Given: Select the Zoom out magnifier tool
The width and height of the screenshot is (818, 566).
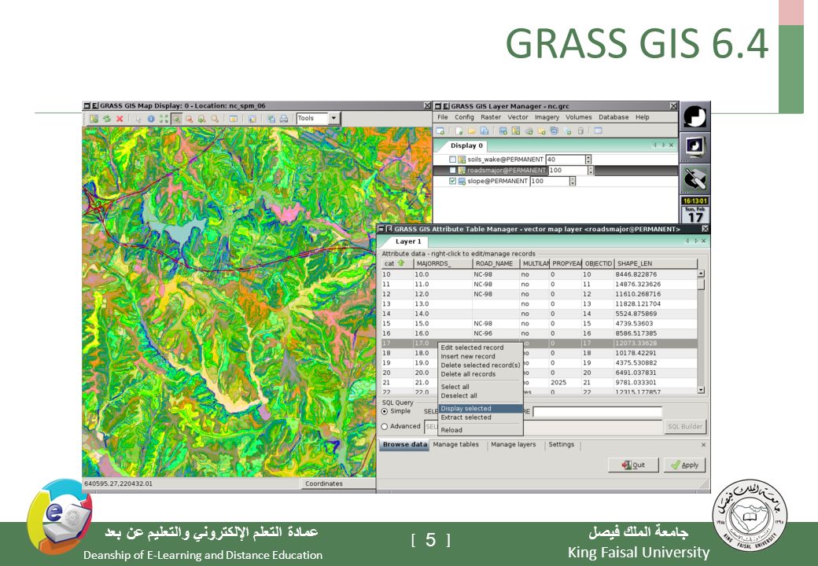Looking at the screenshot, I should 190,119.
